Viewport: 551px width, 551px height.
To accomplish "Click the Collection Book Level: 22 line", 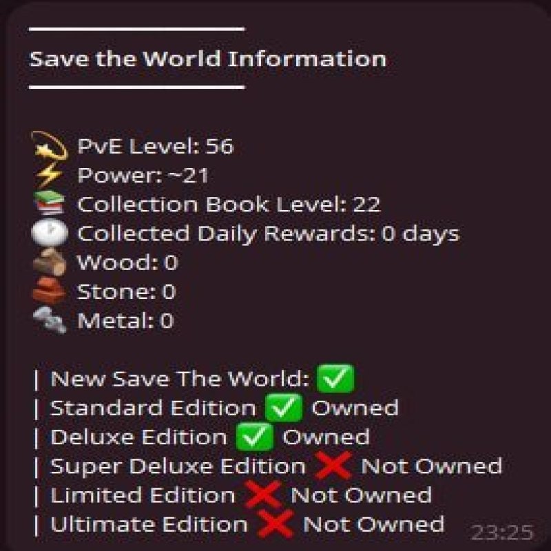I will pyautogui.click(x=229, y=204).
